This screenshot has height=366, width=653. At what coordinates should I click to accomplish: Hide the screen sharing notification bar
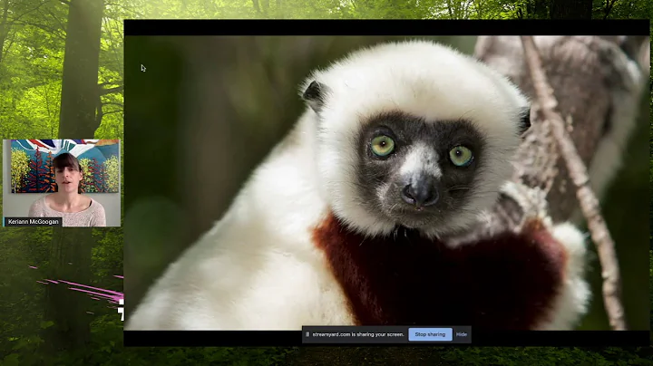462,334
